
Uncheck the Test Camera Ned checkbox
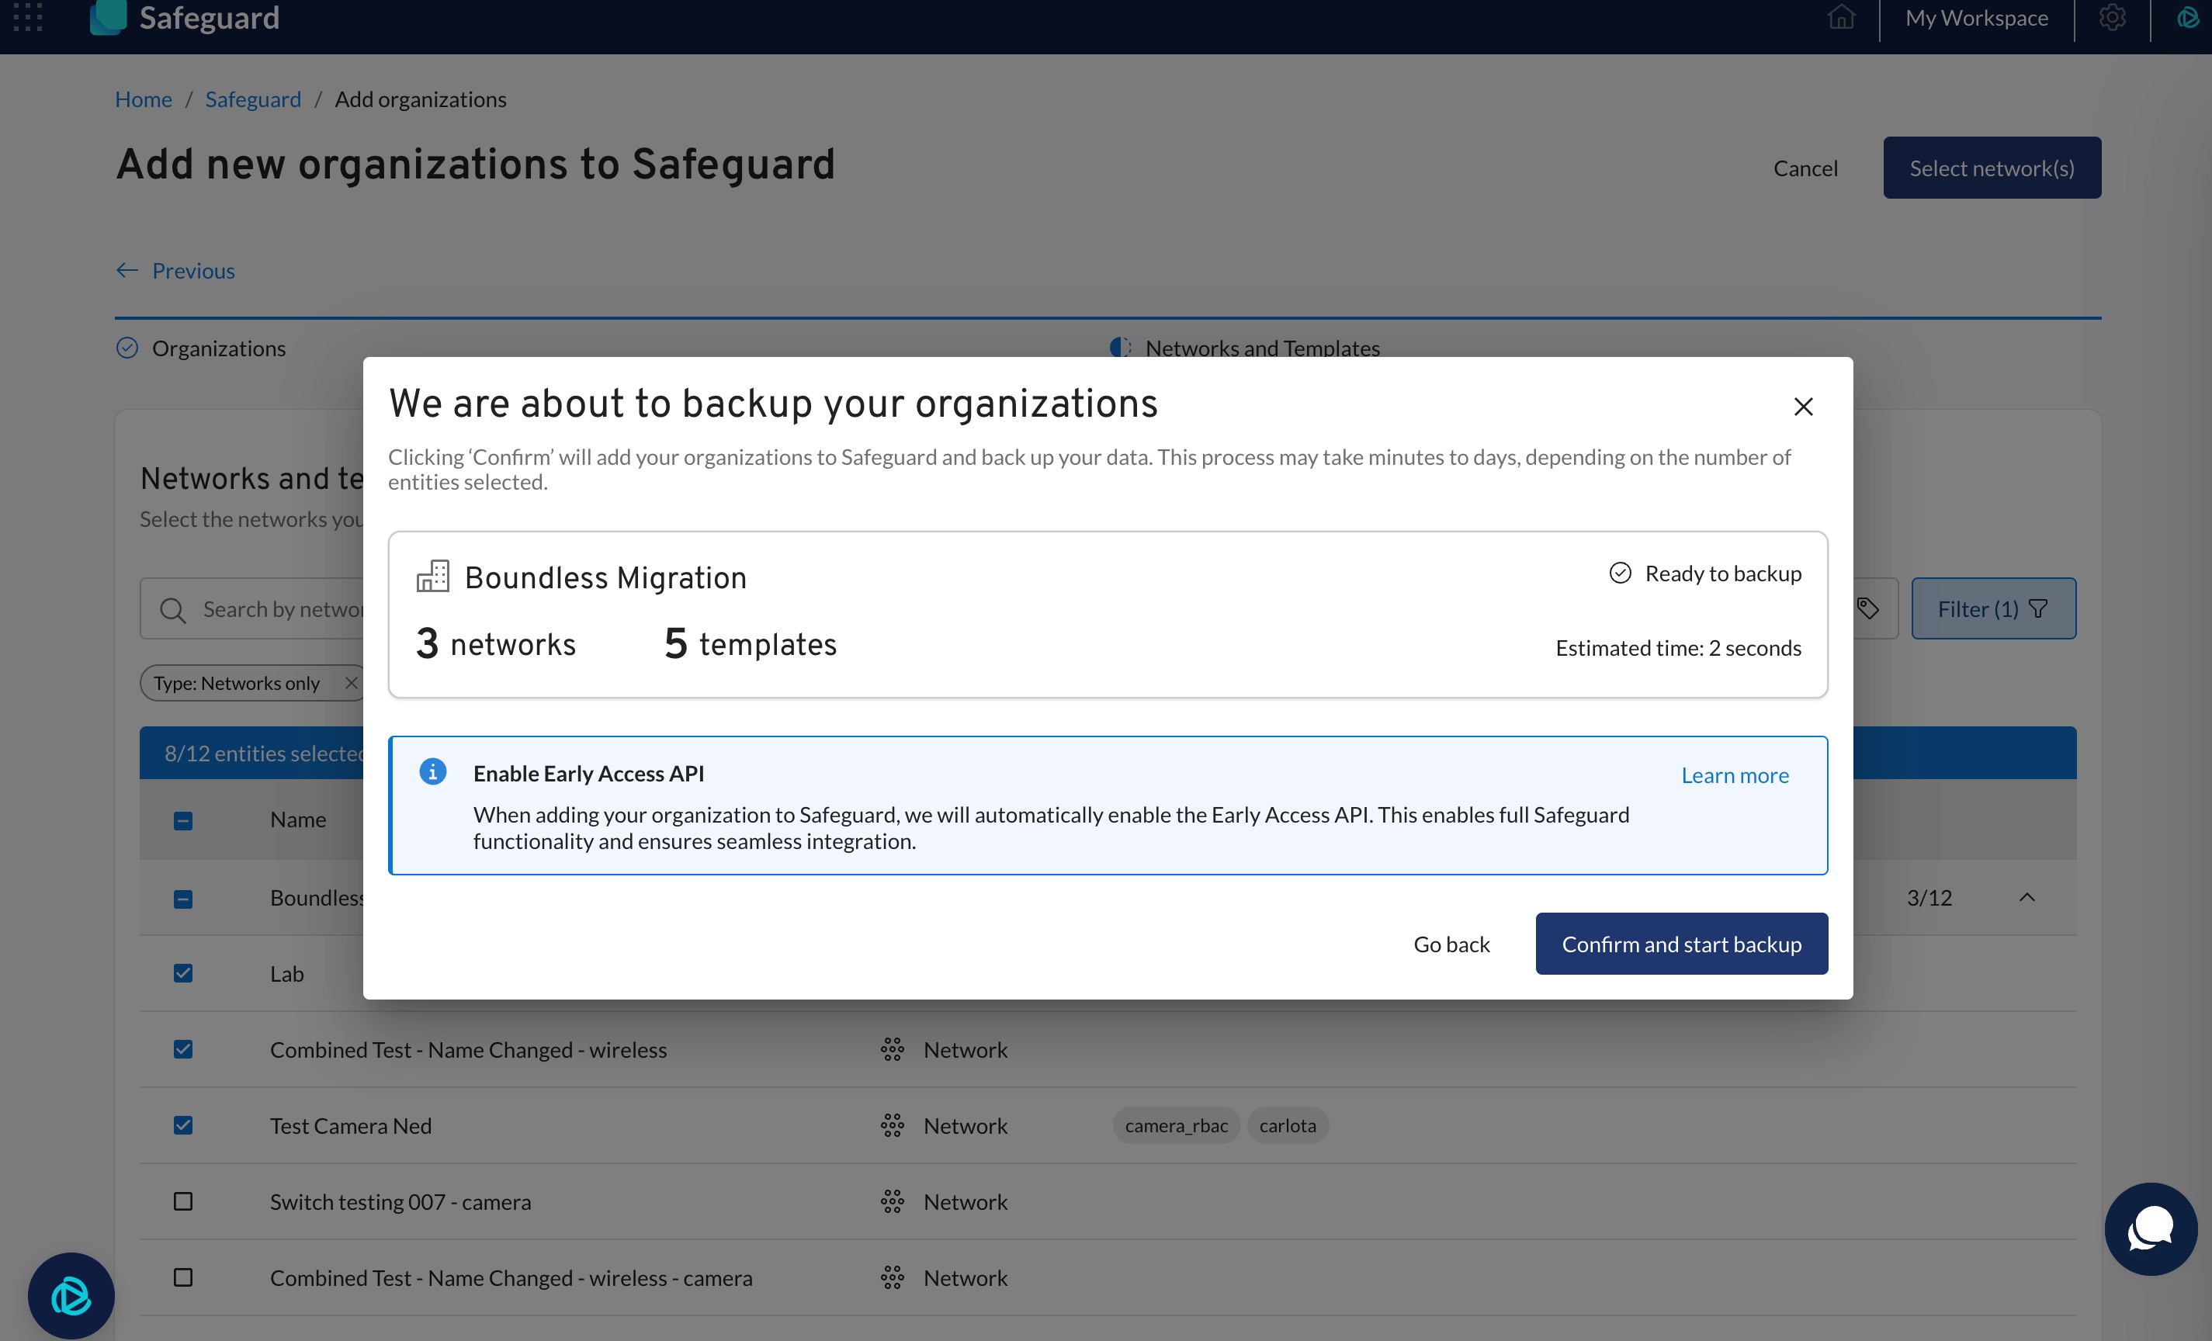pos(183,1125)
